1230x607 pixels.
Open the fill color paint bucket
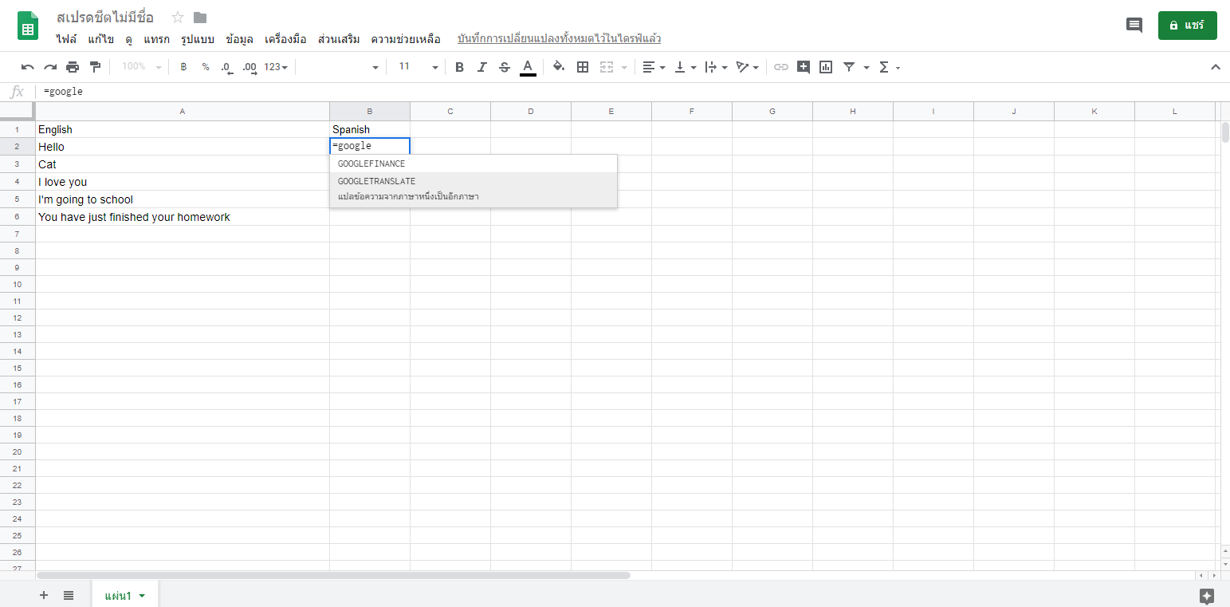(x=559, y=67)
